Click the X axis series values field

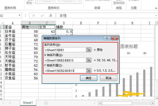pos(65,60)
